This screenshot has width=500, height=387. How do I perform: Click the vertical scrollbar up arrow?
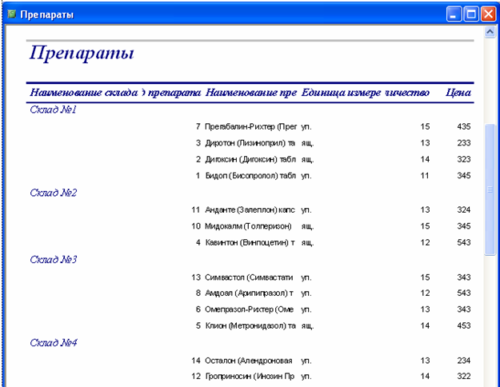(491, 32)
